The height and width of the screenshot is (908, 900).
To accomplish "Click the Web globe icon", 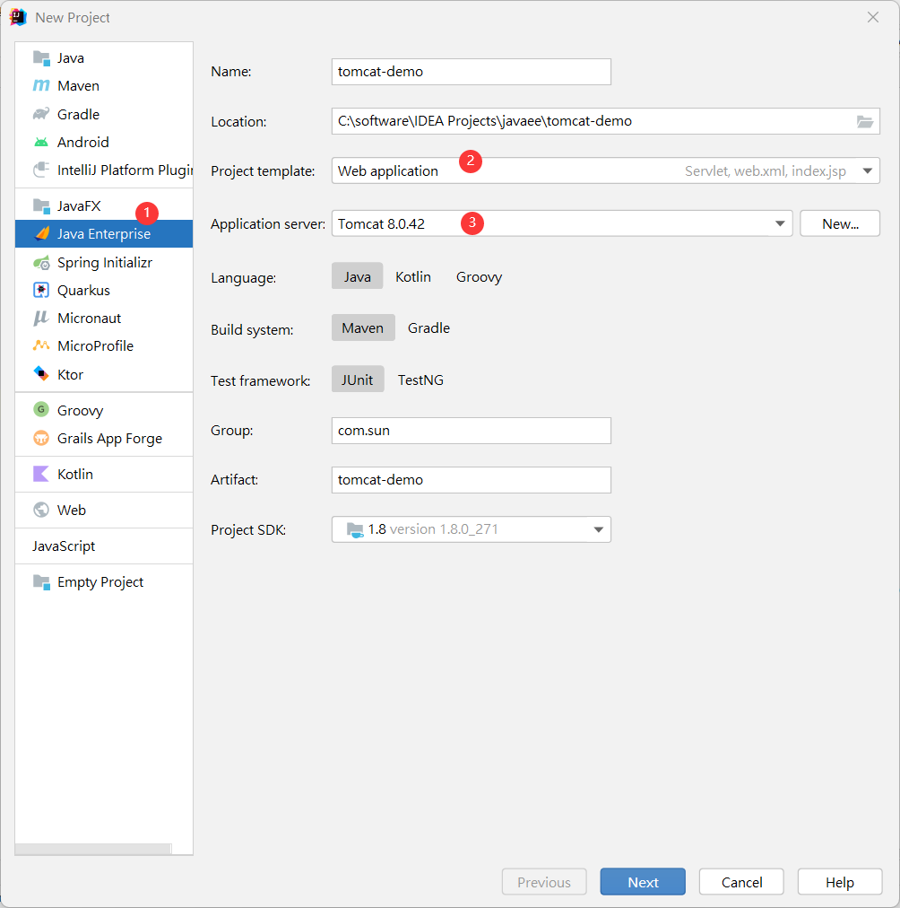I will point(41,510).
